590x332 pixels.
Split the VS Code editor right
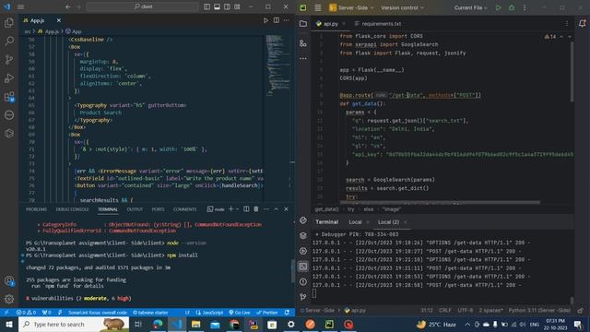[x=277, y=20]
